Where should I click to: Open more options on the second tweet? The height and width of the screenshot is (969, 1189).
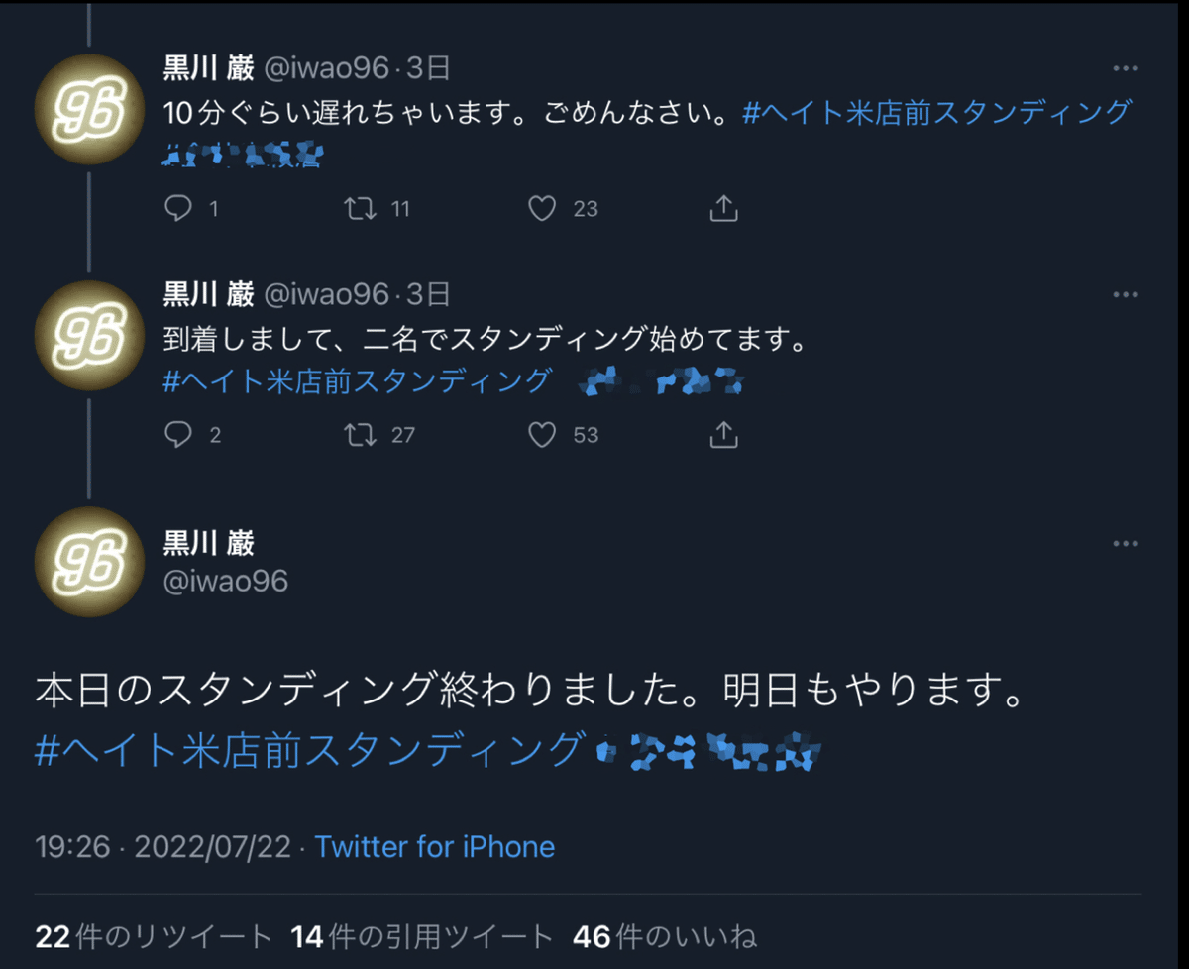[1126, 295]
